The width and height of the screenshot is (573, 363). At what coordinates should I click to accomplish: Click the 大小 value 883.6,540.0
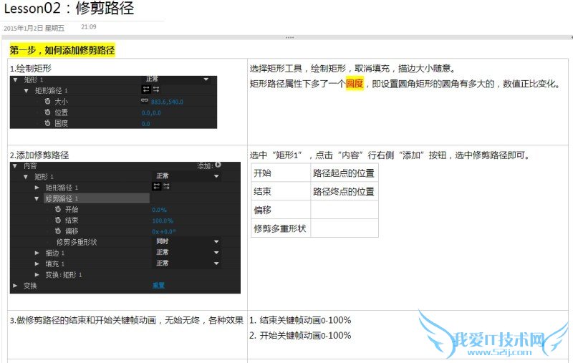[x=167, y=102]
